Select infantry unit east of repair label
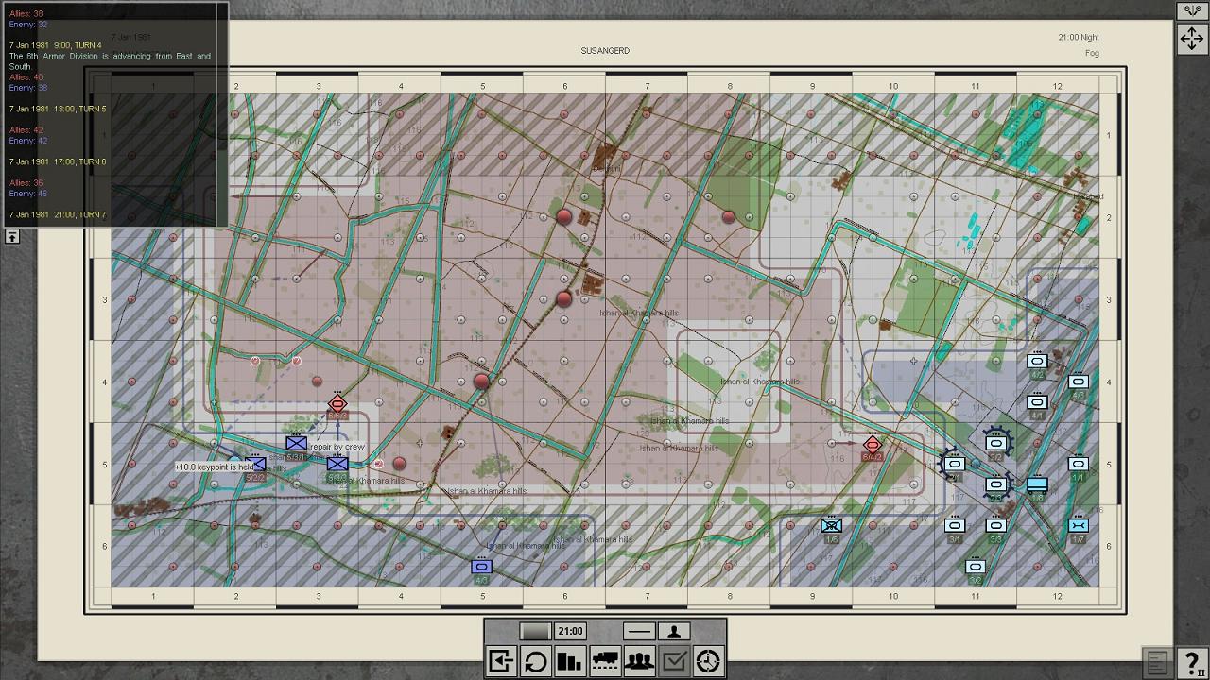 point(337,464)
